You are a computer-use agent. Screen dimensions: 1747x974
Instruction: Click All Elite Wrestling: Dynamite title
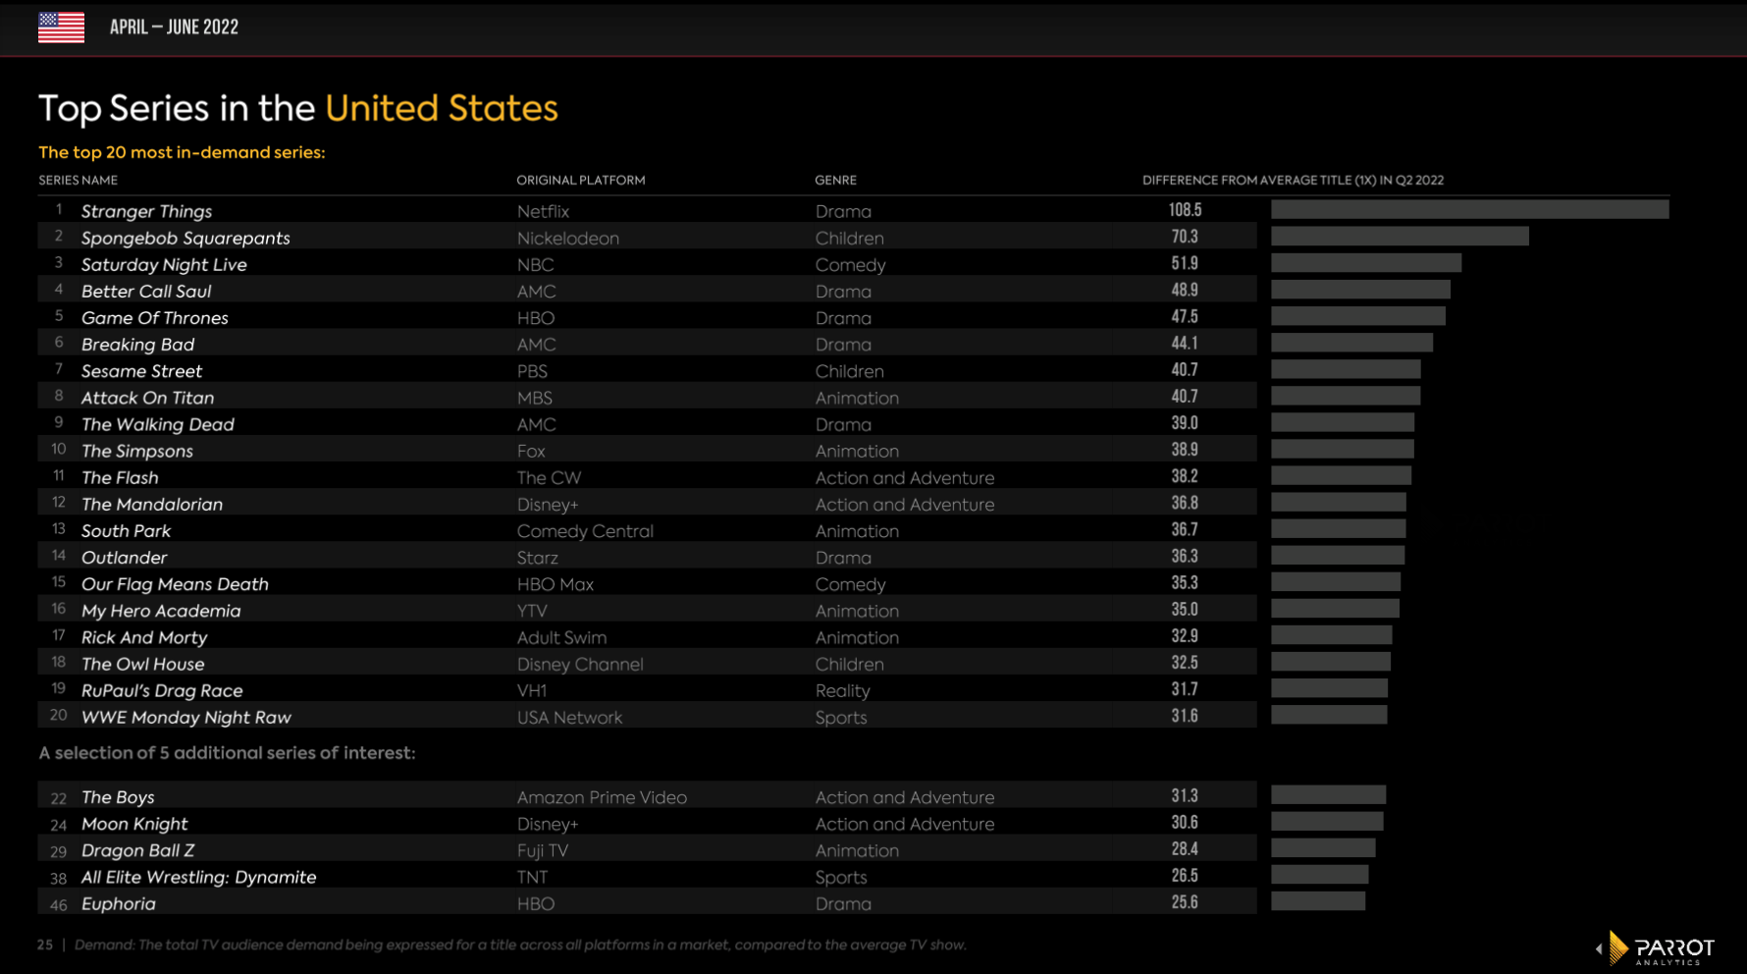199,876
